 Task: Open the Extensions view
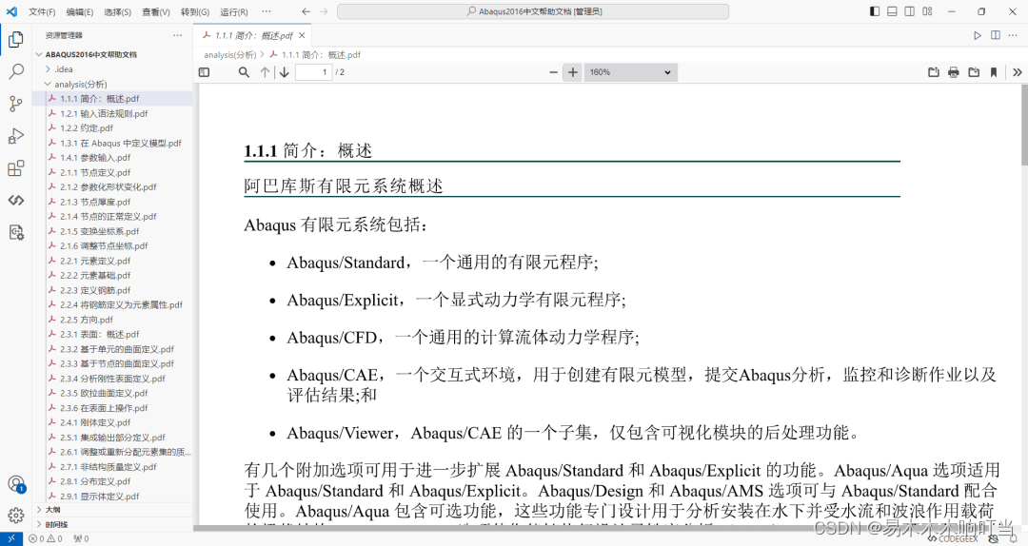point(16,167)
